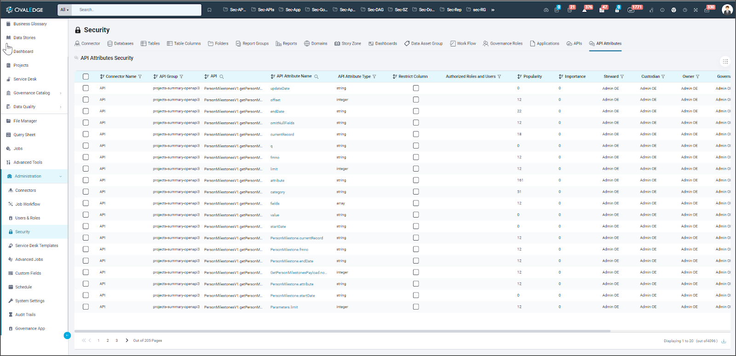Image resolution: width=736 pixels, height=356 pixels.
Task: Open Query Sheet in sidebar
Action: [x=24, y=135]
